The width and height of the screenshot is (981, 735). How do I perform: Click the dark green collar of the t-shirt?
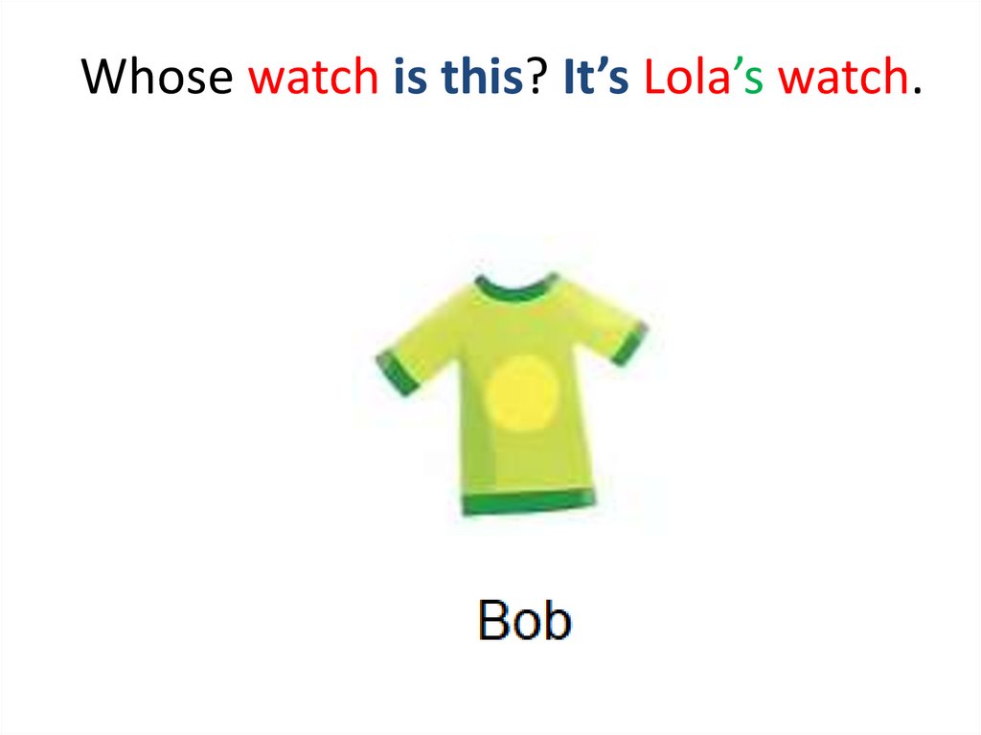point(516,287)
